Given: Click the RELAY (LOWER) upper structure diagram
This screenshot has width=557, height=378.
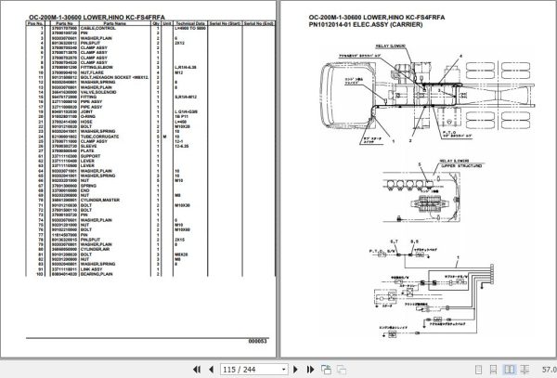Looking at the screenshot, I should [x=432, y=191].
